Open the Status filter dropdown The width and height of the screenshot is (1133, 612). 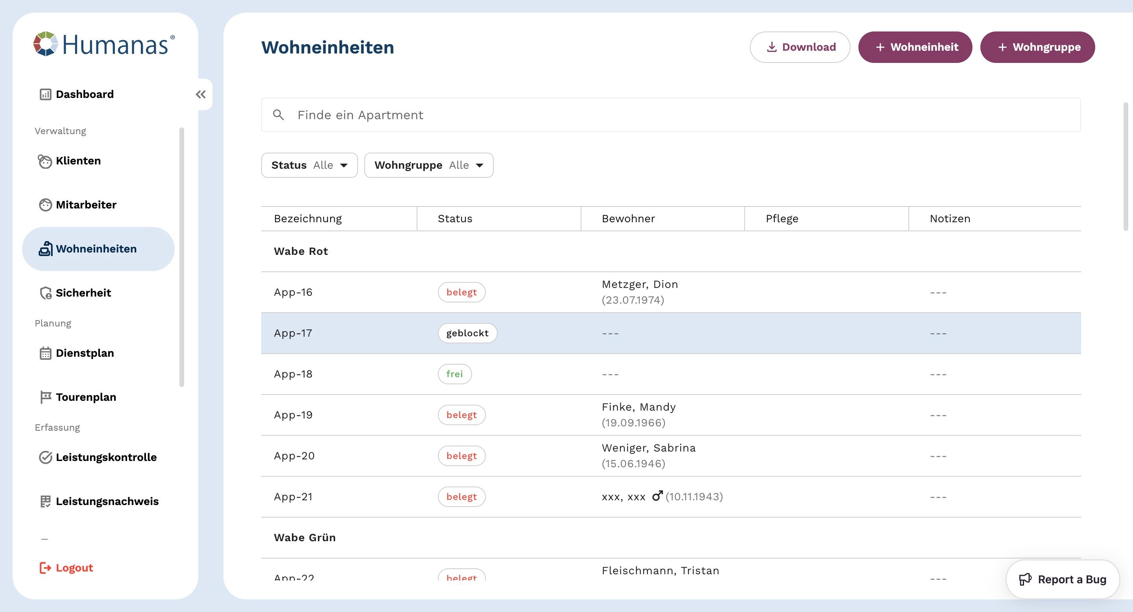[309, 165]
